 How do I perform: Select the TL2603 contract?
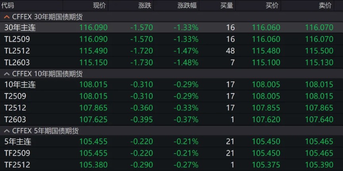coord(17,62)
